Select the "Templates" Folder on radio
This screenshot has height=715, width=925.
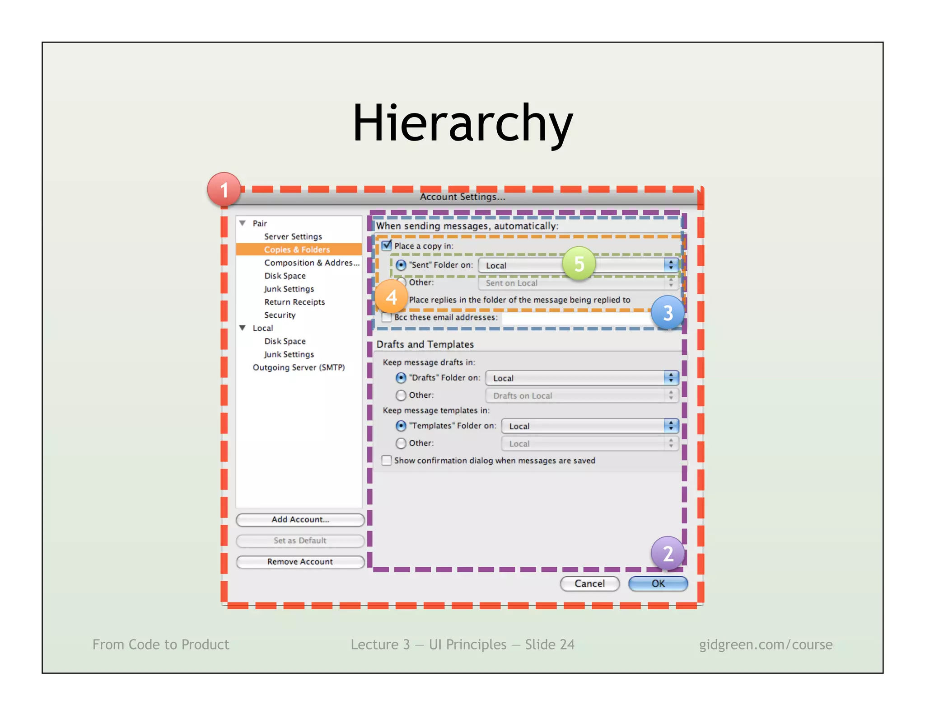coord(401,426)
